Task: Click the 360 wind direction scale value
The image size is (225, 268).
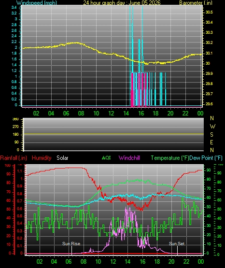Action: click(15, 119)
